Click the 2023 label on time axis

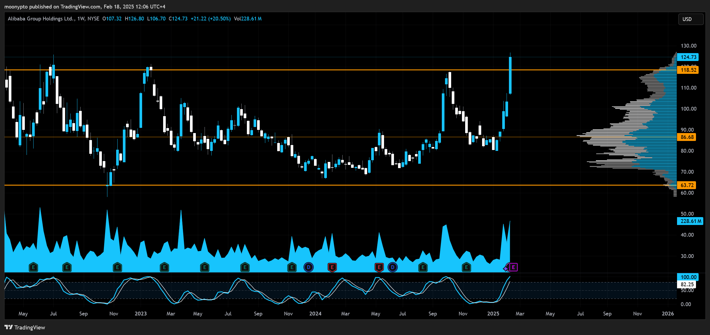(141, 314)
